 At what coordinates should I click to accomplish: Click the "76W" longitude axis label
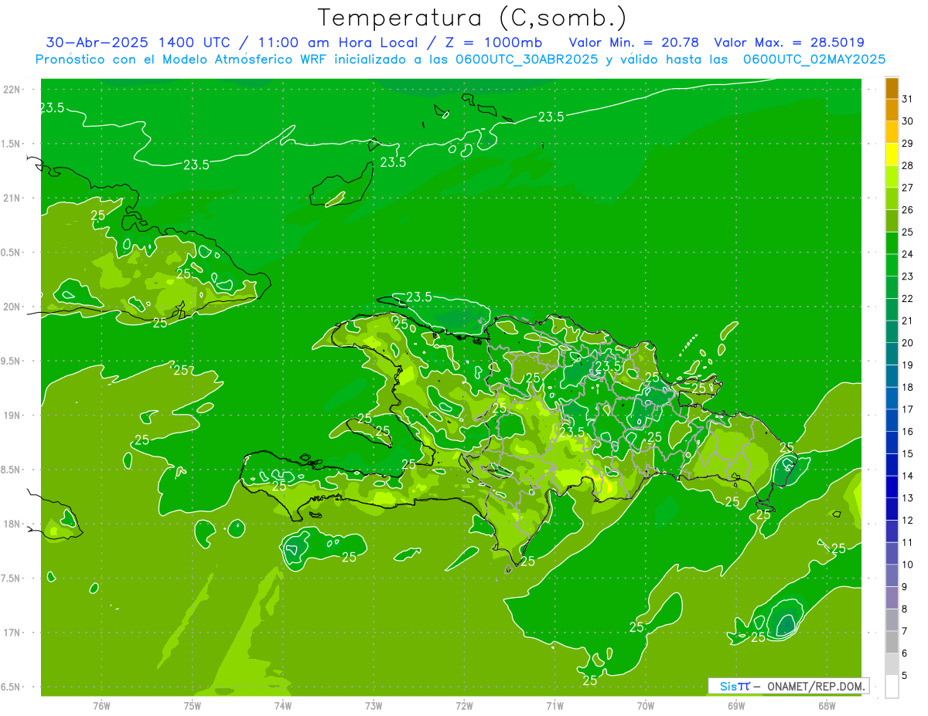coord(101,706)
